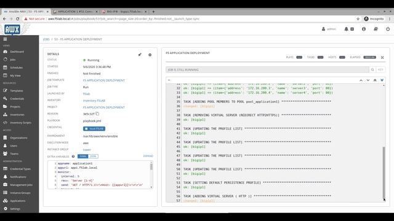Click the Inventory Scripts code icon
The height and width of the screenshot is (221, 394).
(6, 123)
